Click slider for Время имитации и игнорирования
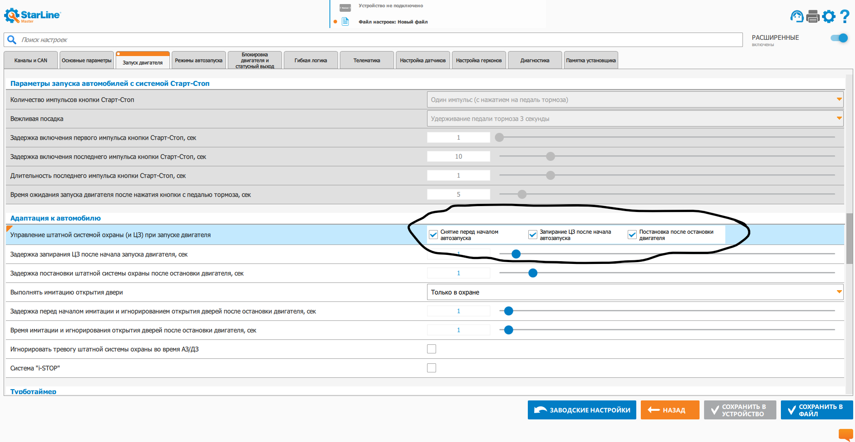This screenshot has height=442, width=855. pos(508,330)
